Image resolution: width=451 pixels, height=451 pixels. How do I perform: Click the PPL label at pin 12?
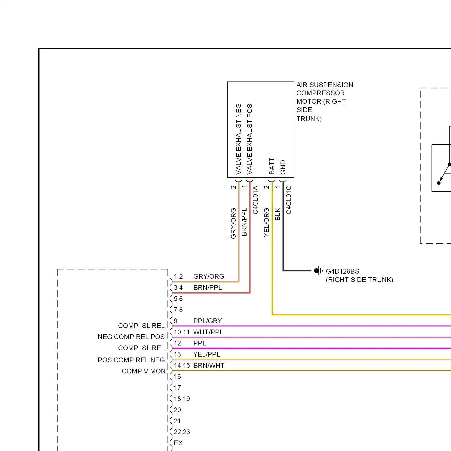pos(200,343)
